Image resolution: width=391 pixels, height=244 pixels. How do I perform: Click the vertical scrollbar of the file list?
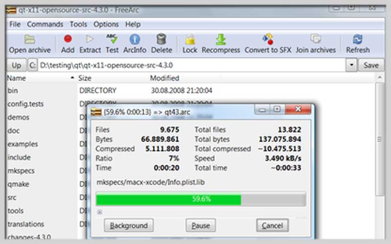[380, 140]
